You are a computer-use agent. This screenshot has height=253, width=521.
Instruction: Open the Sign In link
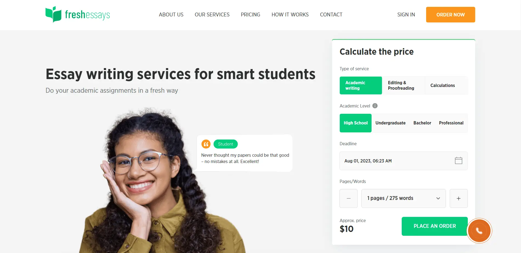click(x=406, y=14)
